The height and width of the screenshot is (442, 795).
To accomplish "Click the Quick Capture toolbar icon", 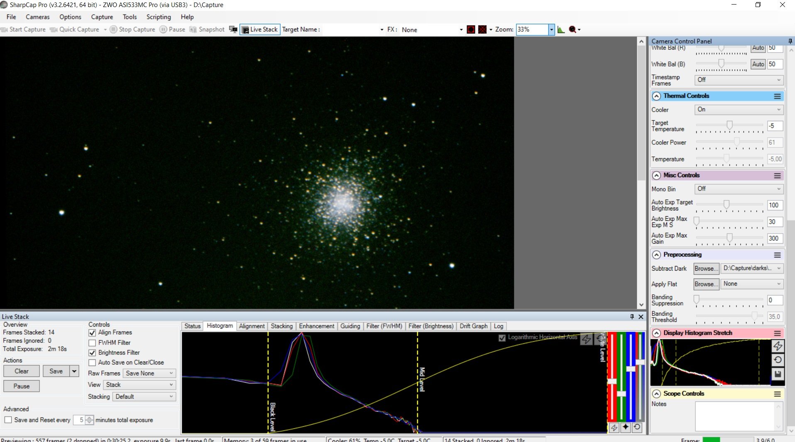I will [x=54, y=29].
